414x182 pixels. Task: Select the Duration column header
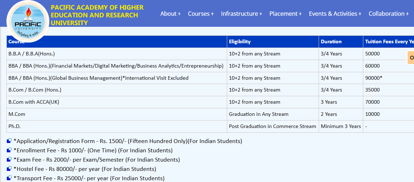(341, 41)
